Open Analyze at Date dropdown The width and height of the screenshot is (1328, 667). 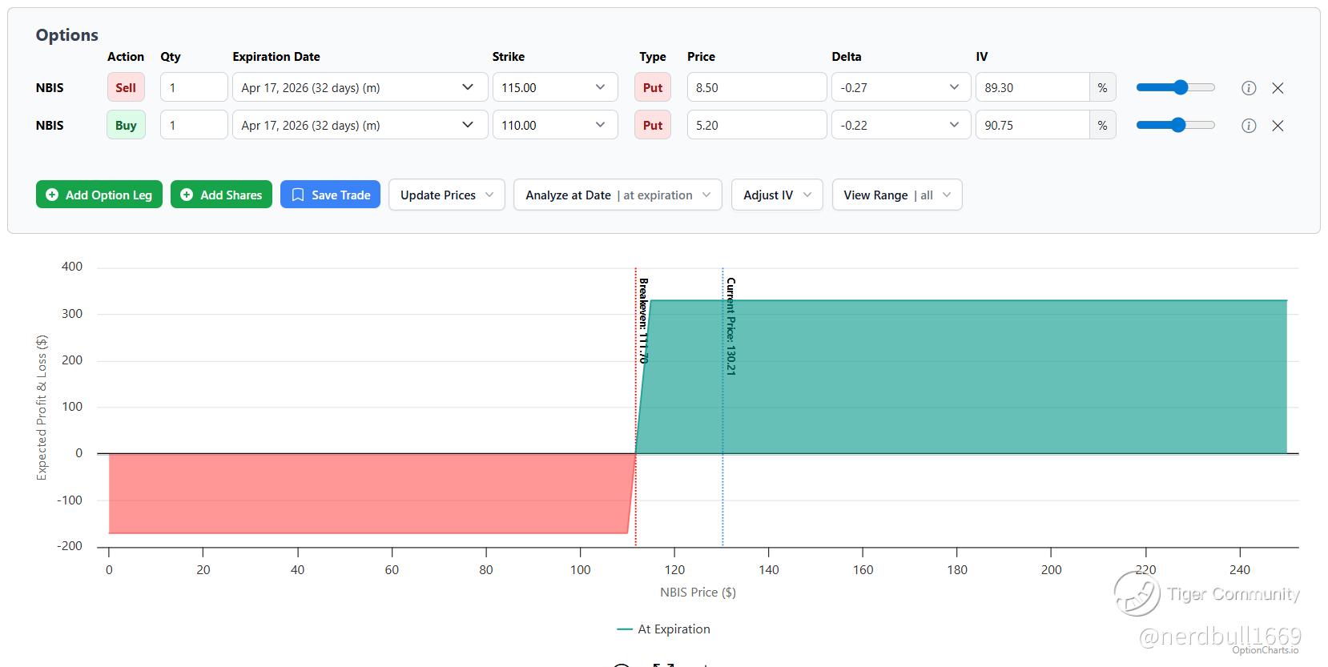[x=618, y=195]
